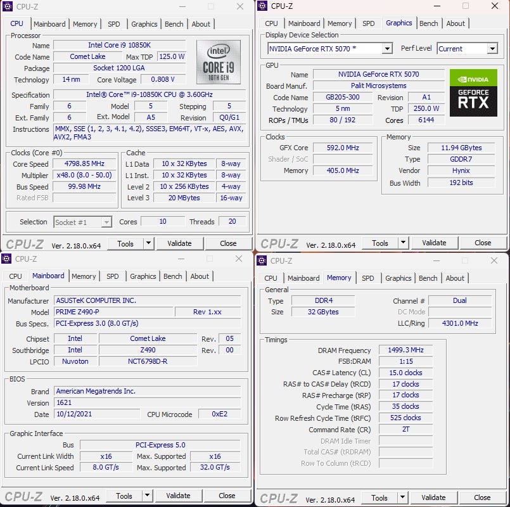Select the tRFC value 525 clocks

tap(405, 418)
